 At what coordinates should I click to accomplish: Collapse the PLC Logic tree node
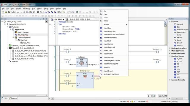tap(8, 27)
